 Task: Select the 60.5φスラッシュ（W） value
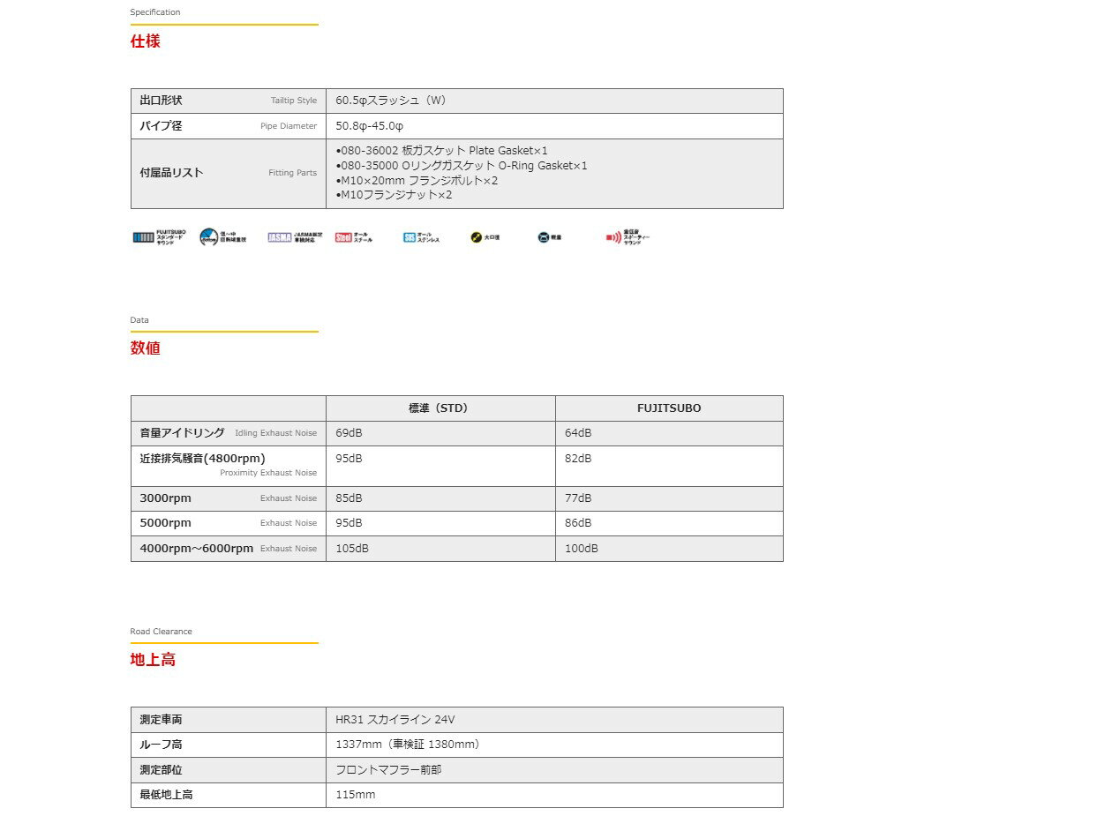pyautogui.click(x=391, y=101)
